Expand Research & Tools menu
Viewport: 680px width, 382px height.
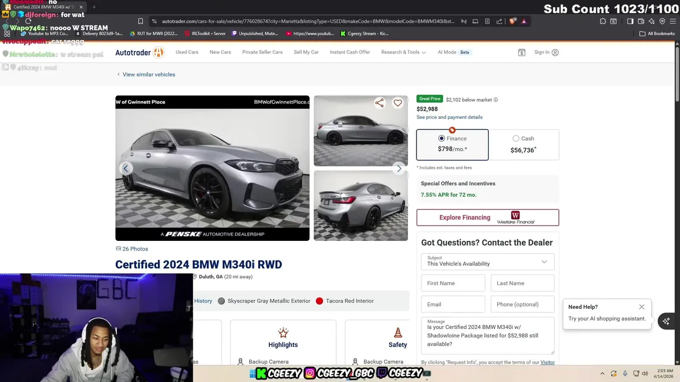click(x=403, y=52)
